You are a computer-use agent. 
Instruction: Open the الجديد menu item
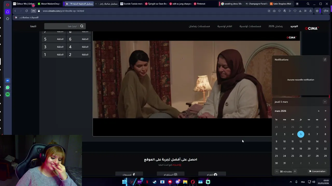(x=294, y=26)
